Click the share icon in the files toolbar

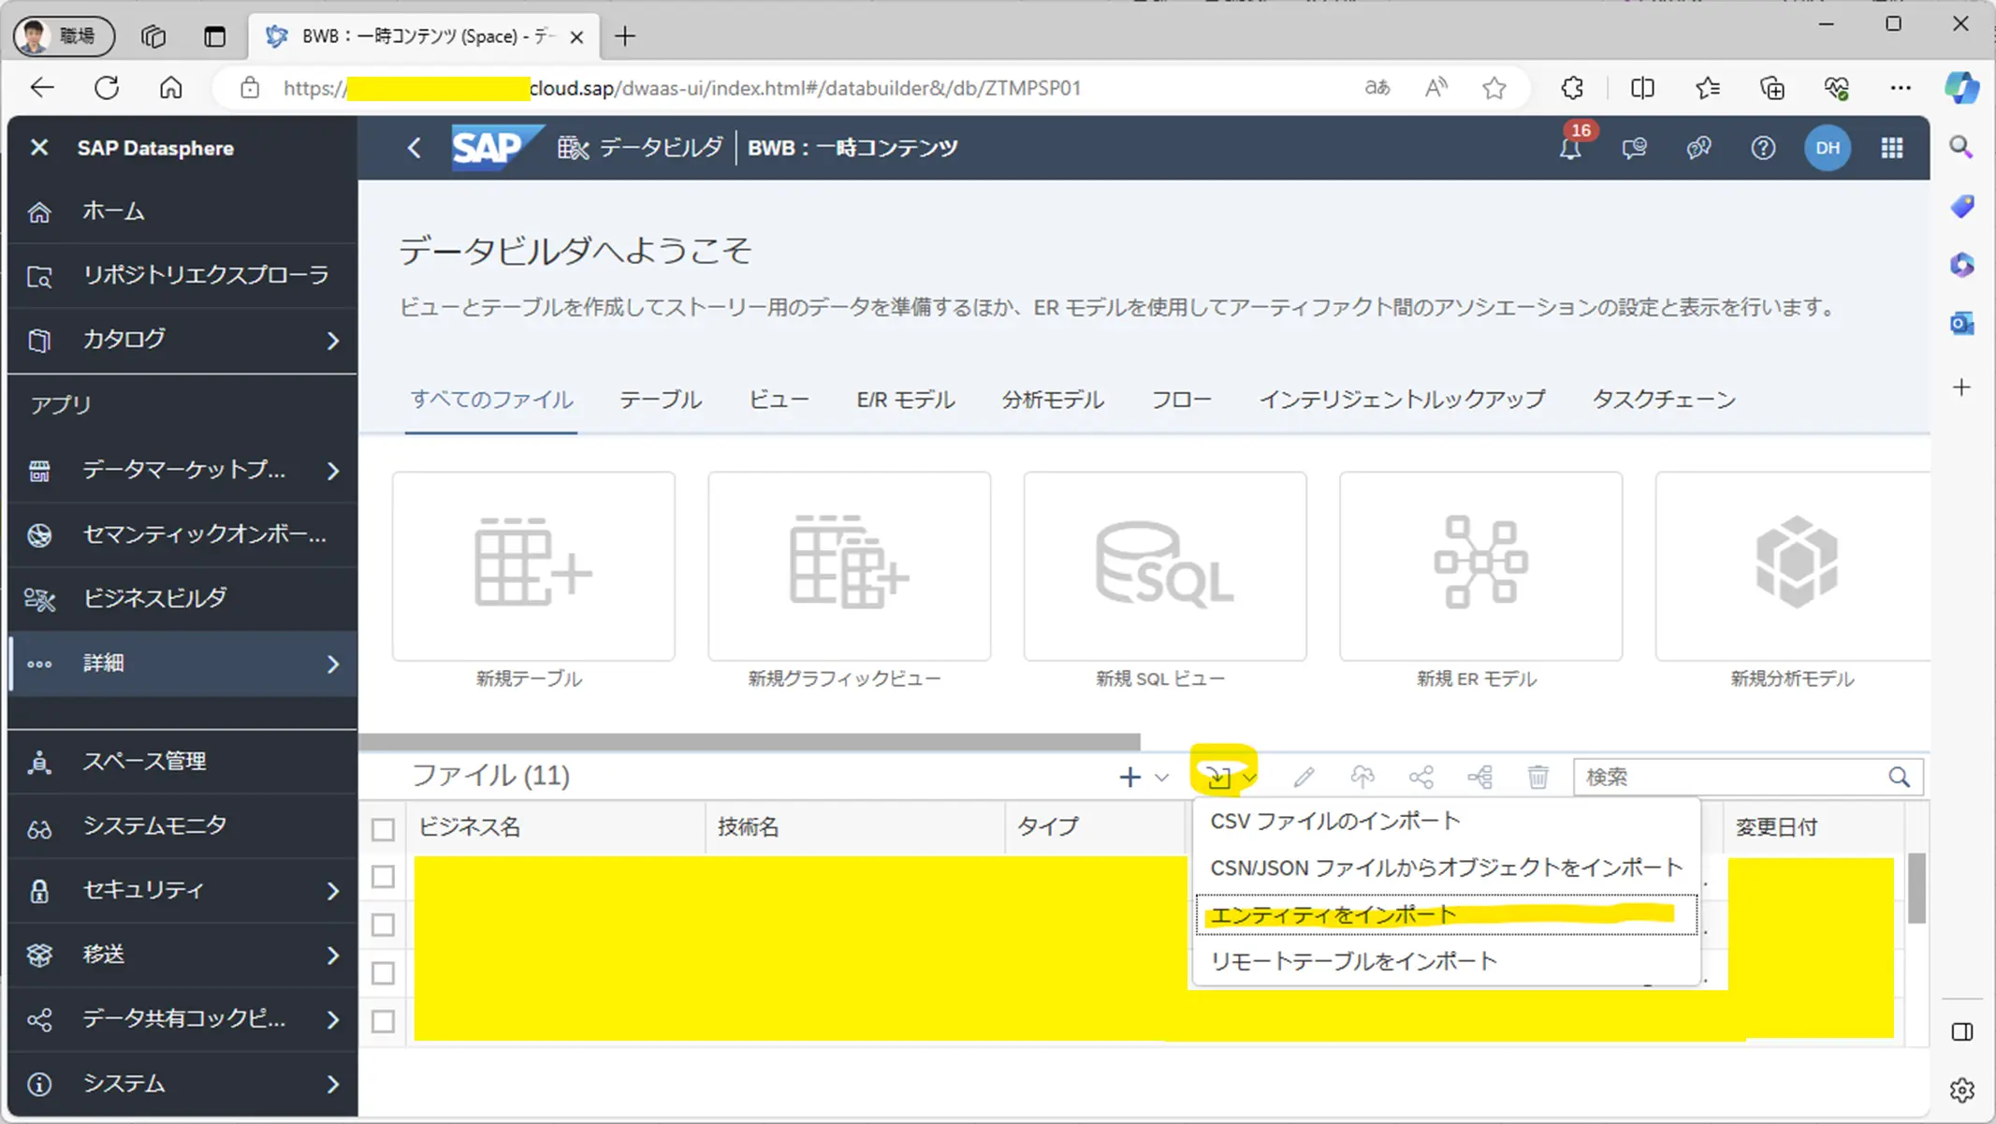[x=1421, y=777]
